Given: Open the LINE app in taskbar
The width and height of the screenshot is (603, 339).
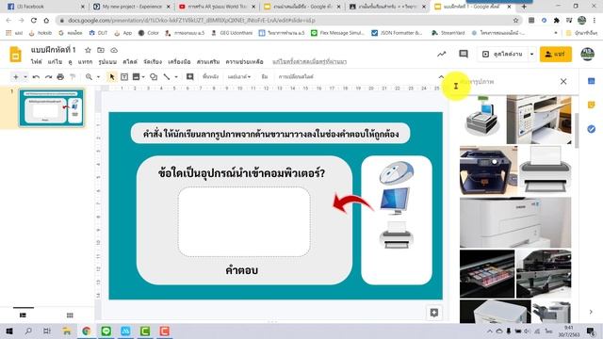Looking at the screenshot, I should [x=106, y=331].
